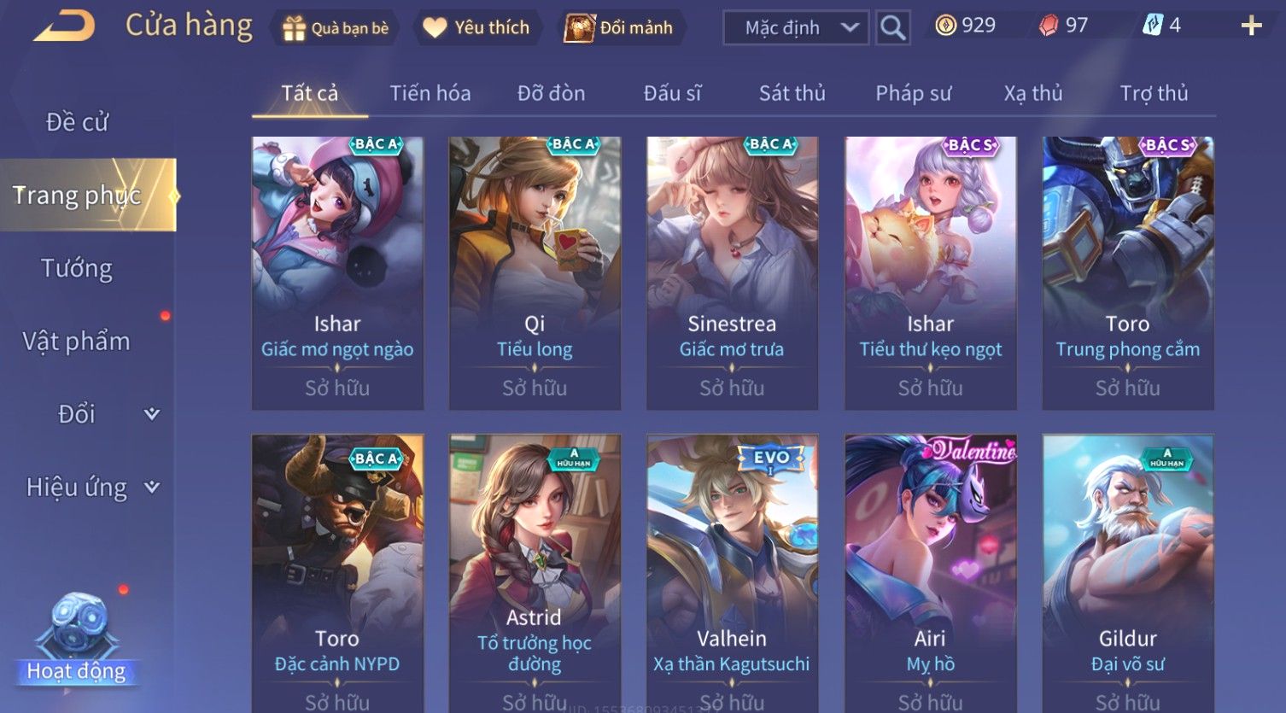Click the back arrow icon
1286x713 pixels.
click(64, 26)
